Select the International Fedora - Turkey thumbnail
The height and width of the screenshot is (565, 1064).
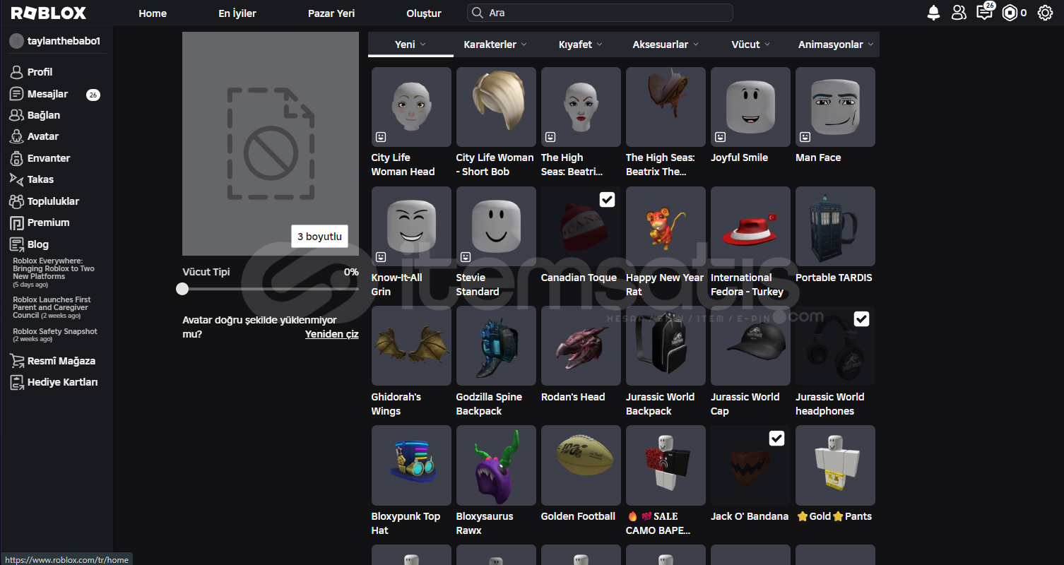tap(750, 226)
